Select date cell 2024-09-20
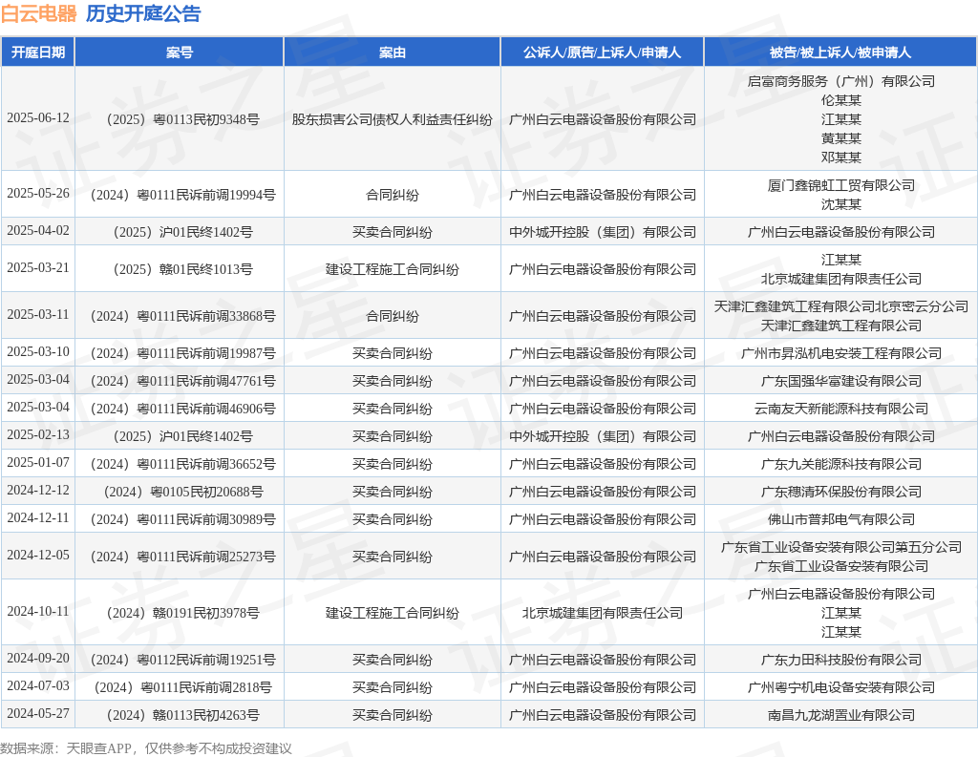 click(38, 659)
